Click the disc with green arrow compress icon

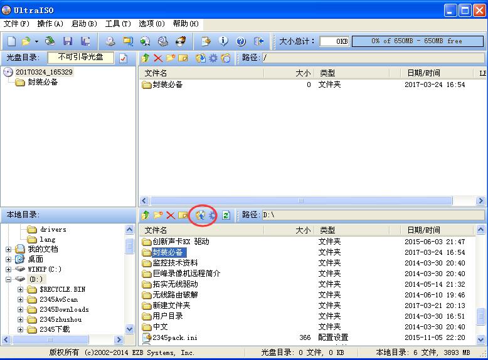pyautogui.click(x=146, y=41)
